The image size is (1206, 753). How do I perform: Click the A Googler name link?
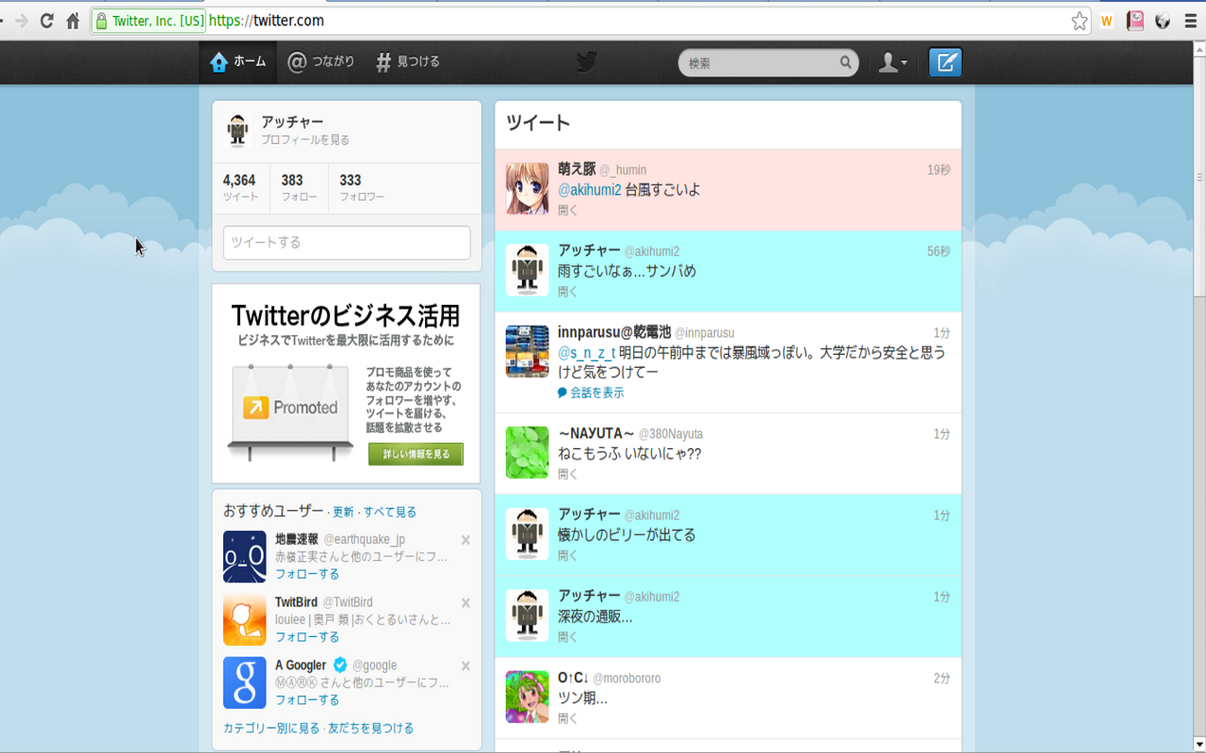pos(301,665)
